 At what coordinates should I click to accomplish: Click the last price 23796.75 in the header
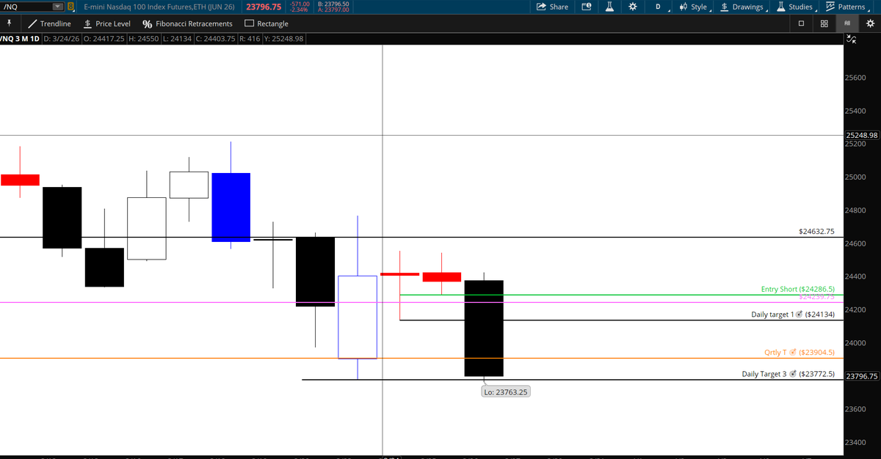tap(264, 7)
